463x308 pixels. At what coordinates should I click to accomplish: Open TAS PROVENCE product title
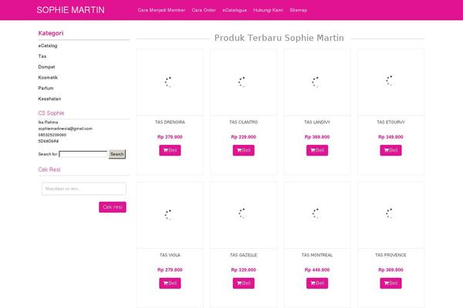point(390,255)
